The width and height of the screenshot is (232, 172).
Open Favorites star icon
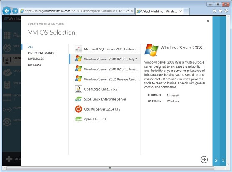tap(220, 11)
